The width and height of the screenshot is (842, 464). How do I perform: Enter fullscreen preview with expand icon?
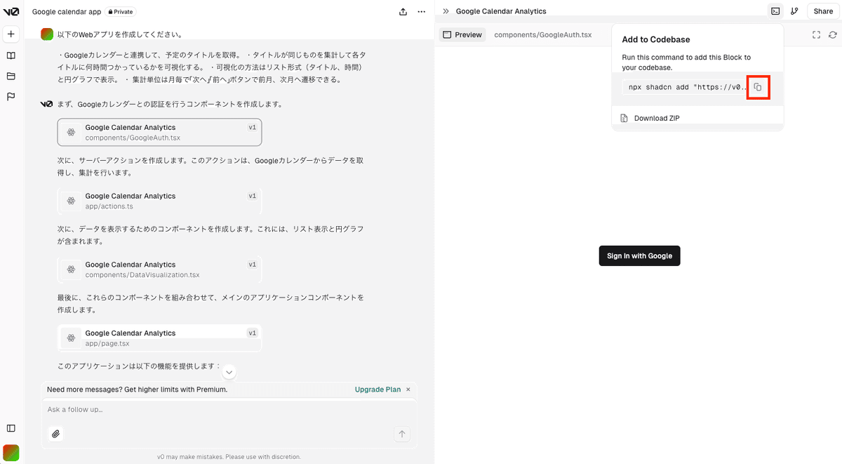(x=816, y=34)
